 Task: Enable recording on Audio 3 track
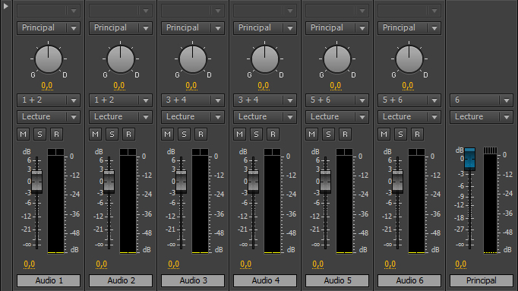tap(201, 134)
